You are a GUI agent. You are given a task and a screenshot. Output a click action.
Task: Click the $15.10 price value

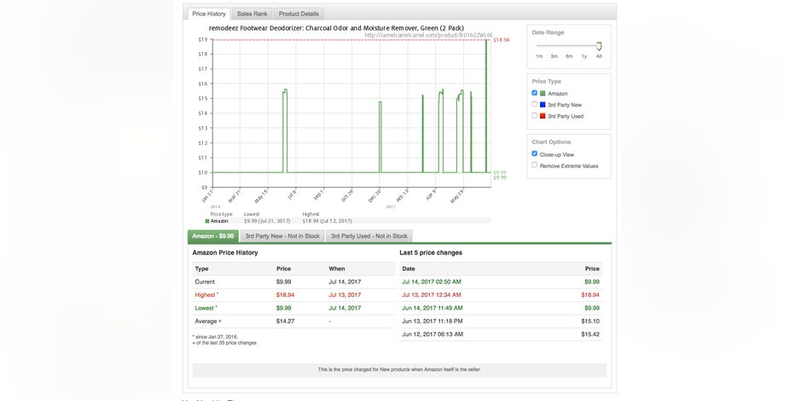590,322
